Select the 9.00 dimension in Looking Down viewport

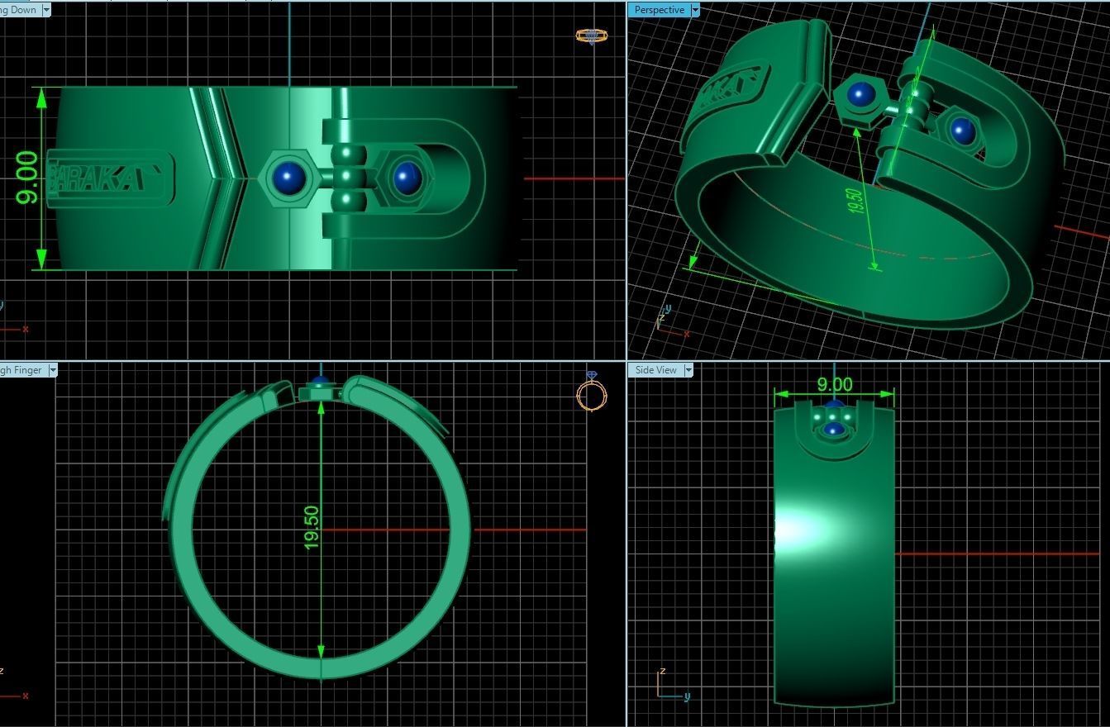point(27,178)
